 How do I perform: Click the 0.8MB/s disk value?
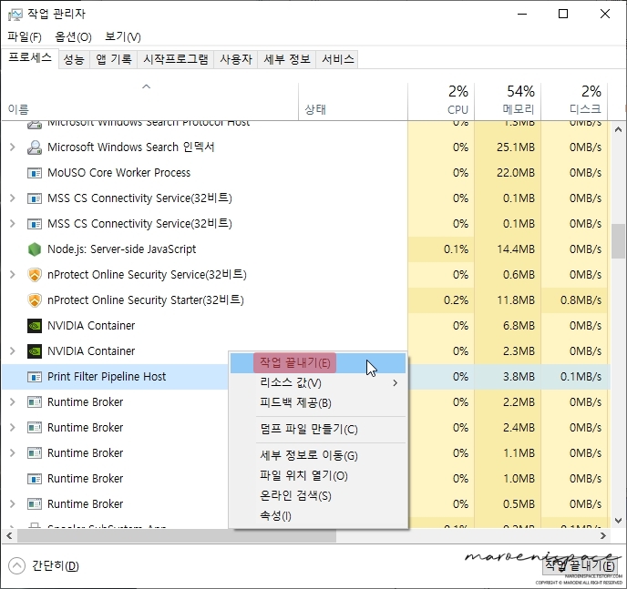pos(581,300)
